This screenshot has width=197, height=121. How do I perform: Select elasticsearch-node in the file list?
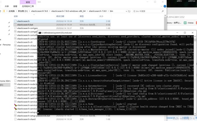[26, 81]
